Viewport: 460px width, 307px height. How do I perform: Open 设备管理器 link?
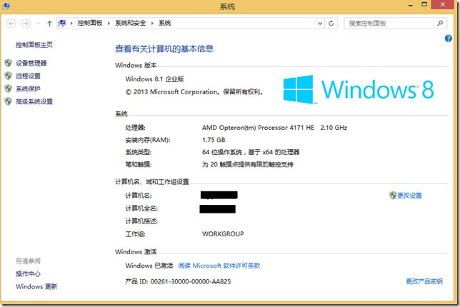(31, 63)
